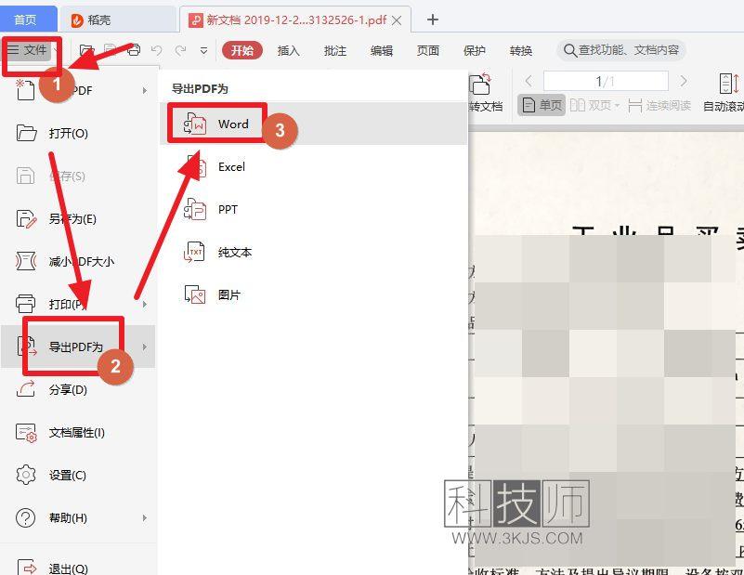Choose 另存为(E) from the file menu
Screen dimensions: 744x575
[78, 218]
